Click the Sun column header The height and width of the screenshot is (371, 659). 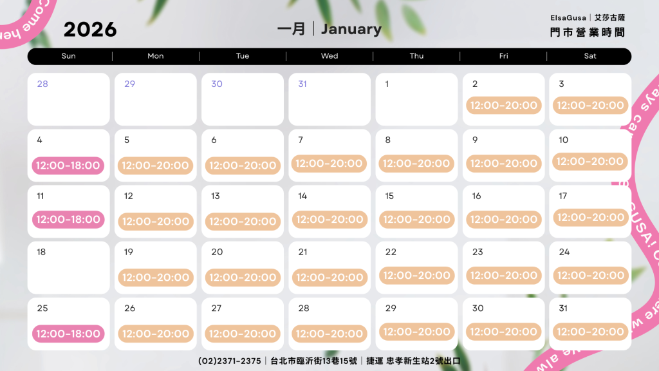[x=68, y=56]
